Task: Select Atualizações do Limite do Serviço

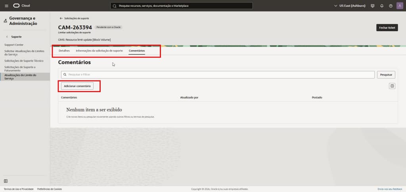Action: click(25, 77)
